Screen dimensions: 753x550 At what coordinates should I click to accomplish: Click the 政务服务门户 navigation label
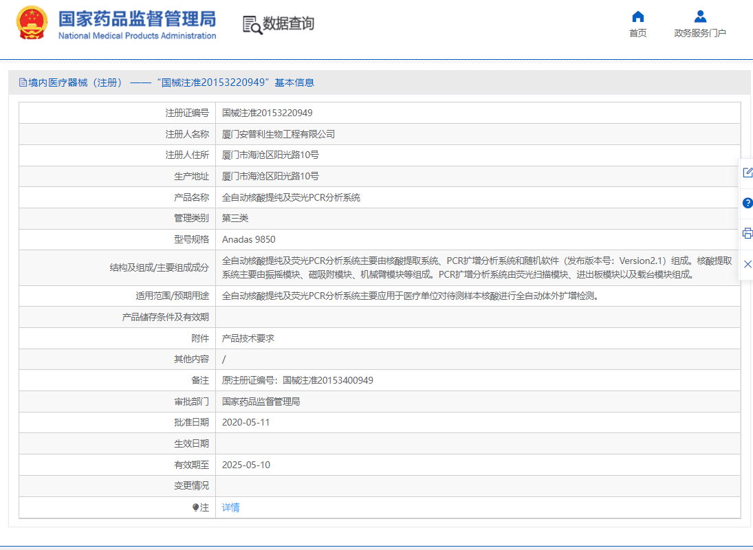point(699,32)
